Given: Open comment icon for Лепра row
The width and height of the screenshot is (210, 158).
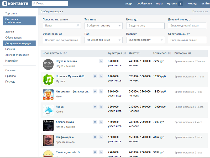Looking at the screenshot, I should coord(95,107).
